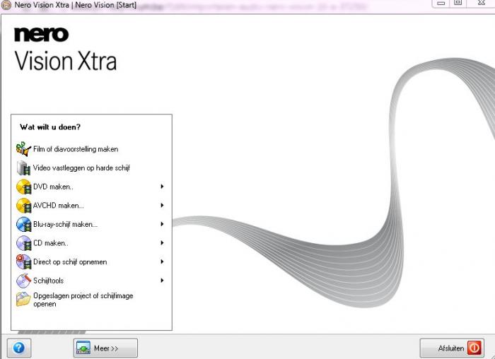The image size is (495, 359).
Task: Click the AVCHD maken disc icon
Action: point(23,206)
